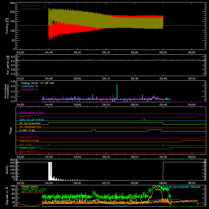This screenshot has width=209, height=209.
Task: Click the 06:00 tick under the Quality plot
Action: [x=192, y=183]
